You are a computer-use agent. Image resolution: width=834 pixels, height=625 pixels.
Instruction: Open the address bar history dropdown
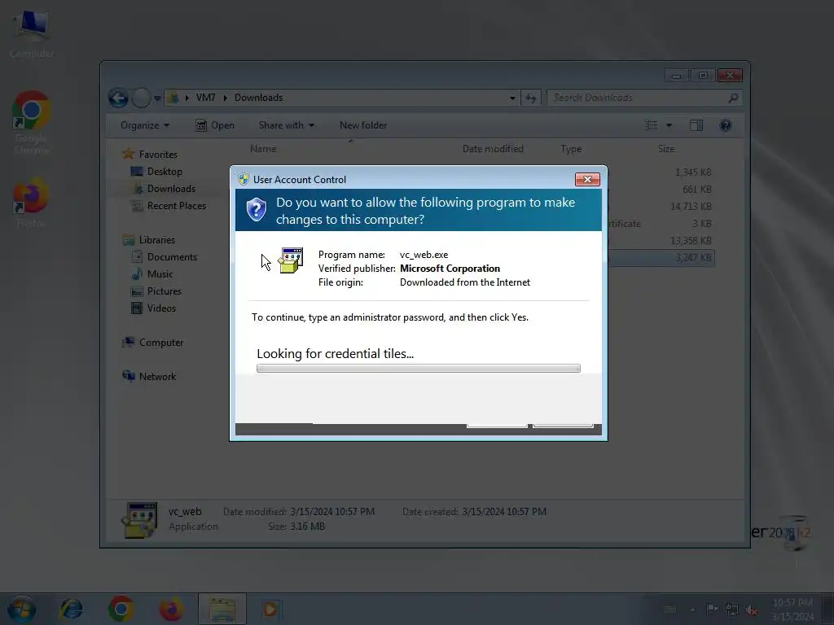[x=512, y=98]
